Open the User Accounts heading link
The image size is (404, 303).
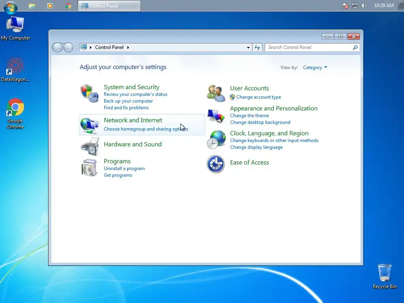[x=249, y=88]
